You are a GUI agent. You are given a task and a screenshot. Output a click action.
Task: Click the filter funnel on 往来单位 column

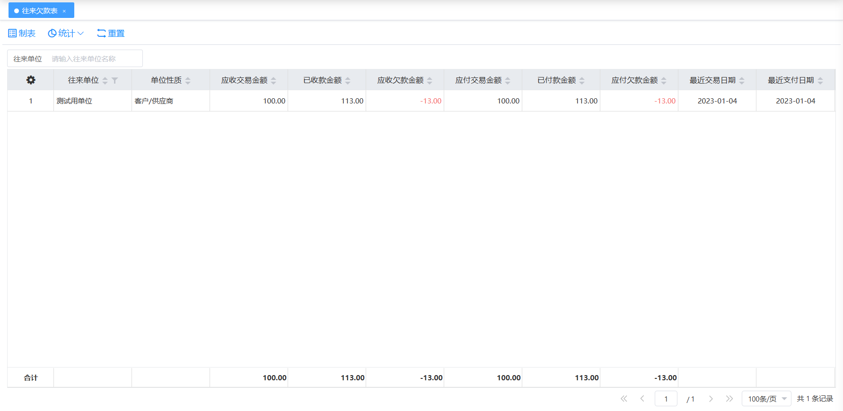114,81
